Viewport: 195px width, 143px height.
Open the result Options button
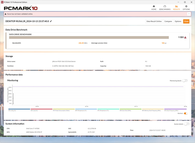[x=178, y=21]
